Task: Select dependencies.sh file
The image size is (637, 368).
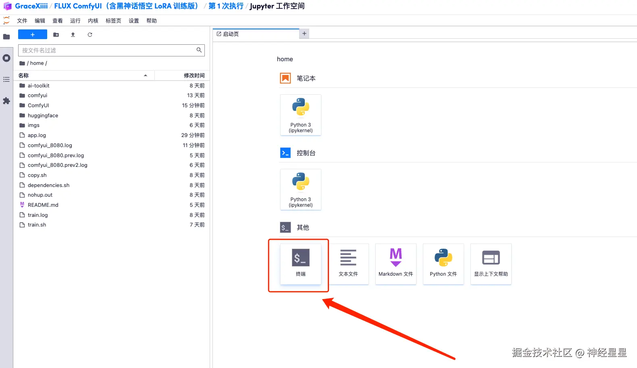Action: tap(112, 185)
